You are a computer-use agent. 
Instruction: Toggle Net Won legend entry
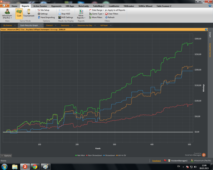pos(80,155)
